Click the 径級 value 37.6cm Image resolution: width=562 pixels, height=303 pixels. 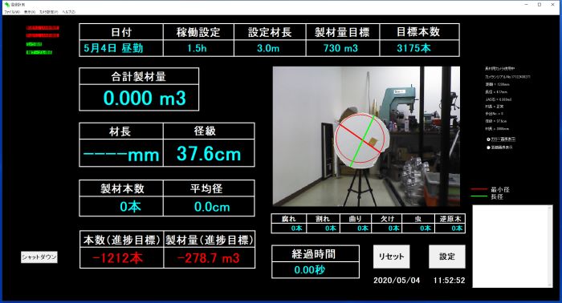pyautogui.click(x=209, y=154)
